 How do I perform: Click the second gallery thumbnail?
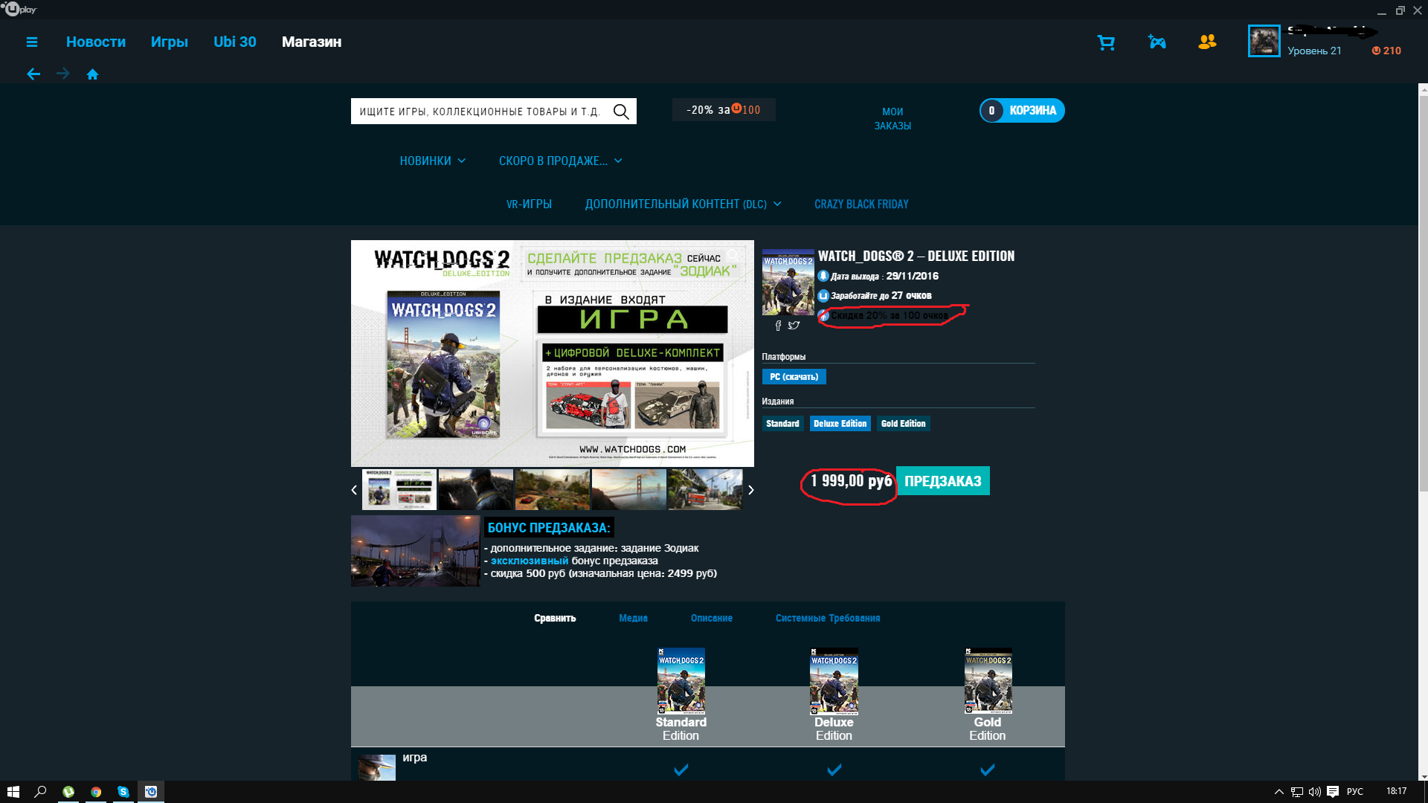[476, 489]
